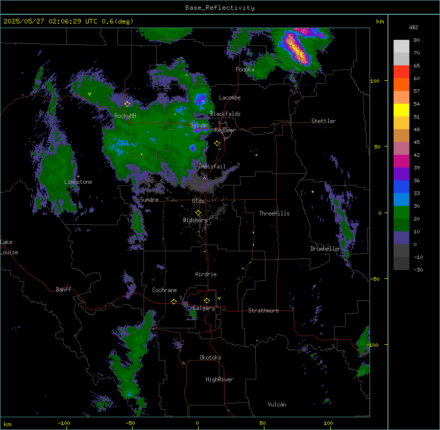Pick the purple swatch between 39 and 36 dBZ
The image size is (440, 430).
click(x=401, y=174)
